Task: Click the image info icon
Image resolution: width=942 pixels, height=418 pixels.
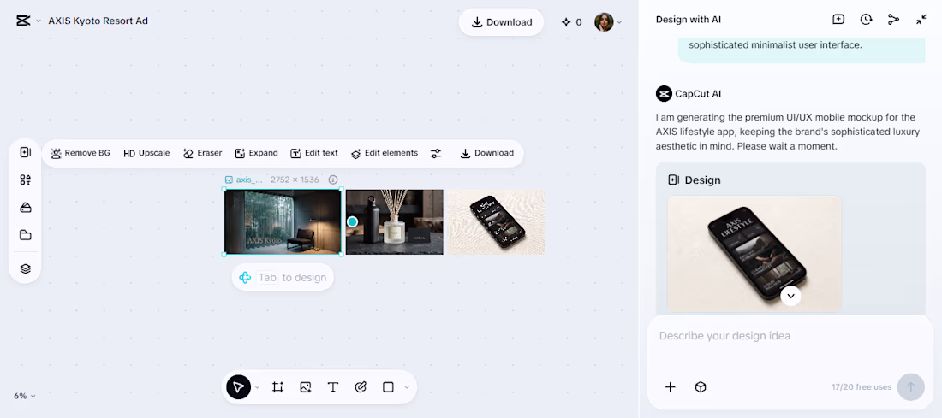Action: (x=333, y=180)
